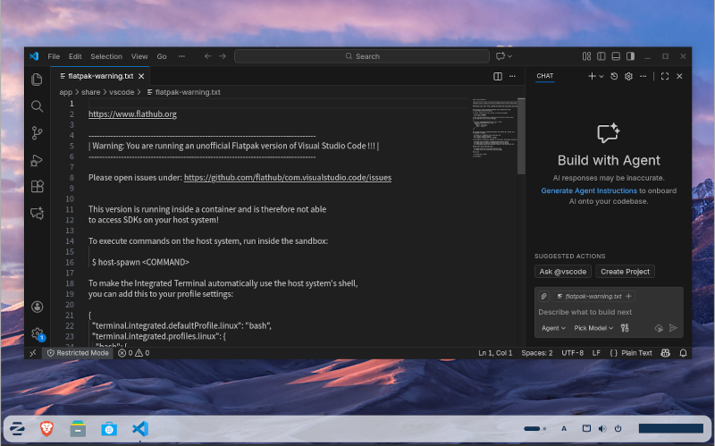Open the View menu
The width and height of the screenshot is (715, 446).
(x=139, y=56)
